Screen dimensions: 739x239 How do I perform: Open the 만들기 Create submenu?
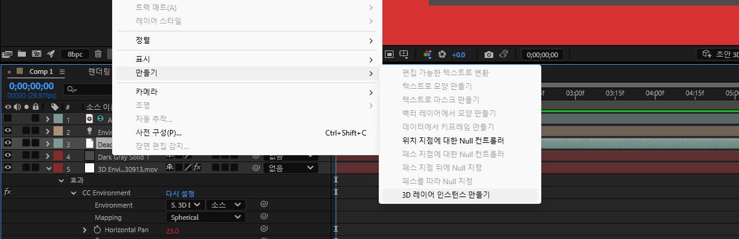click(247, 73)
